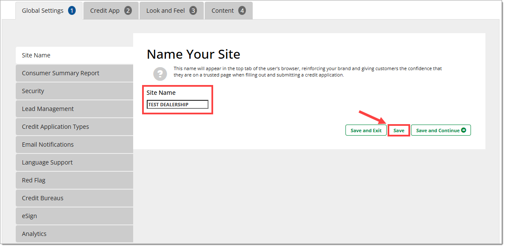Open the Red Flag section
Viewport: 505px width, 247px height.
[x=74, y=180]
